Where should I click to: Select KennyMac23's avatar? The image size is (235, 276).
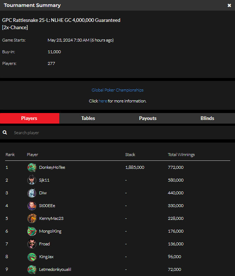tap(32, 218)
